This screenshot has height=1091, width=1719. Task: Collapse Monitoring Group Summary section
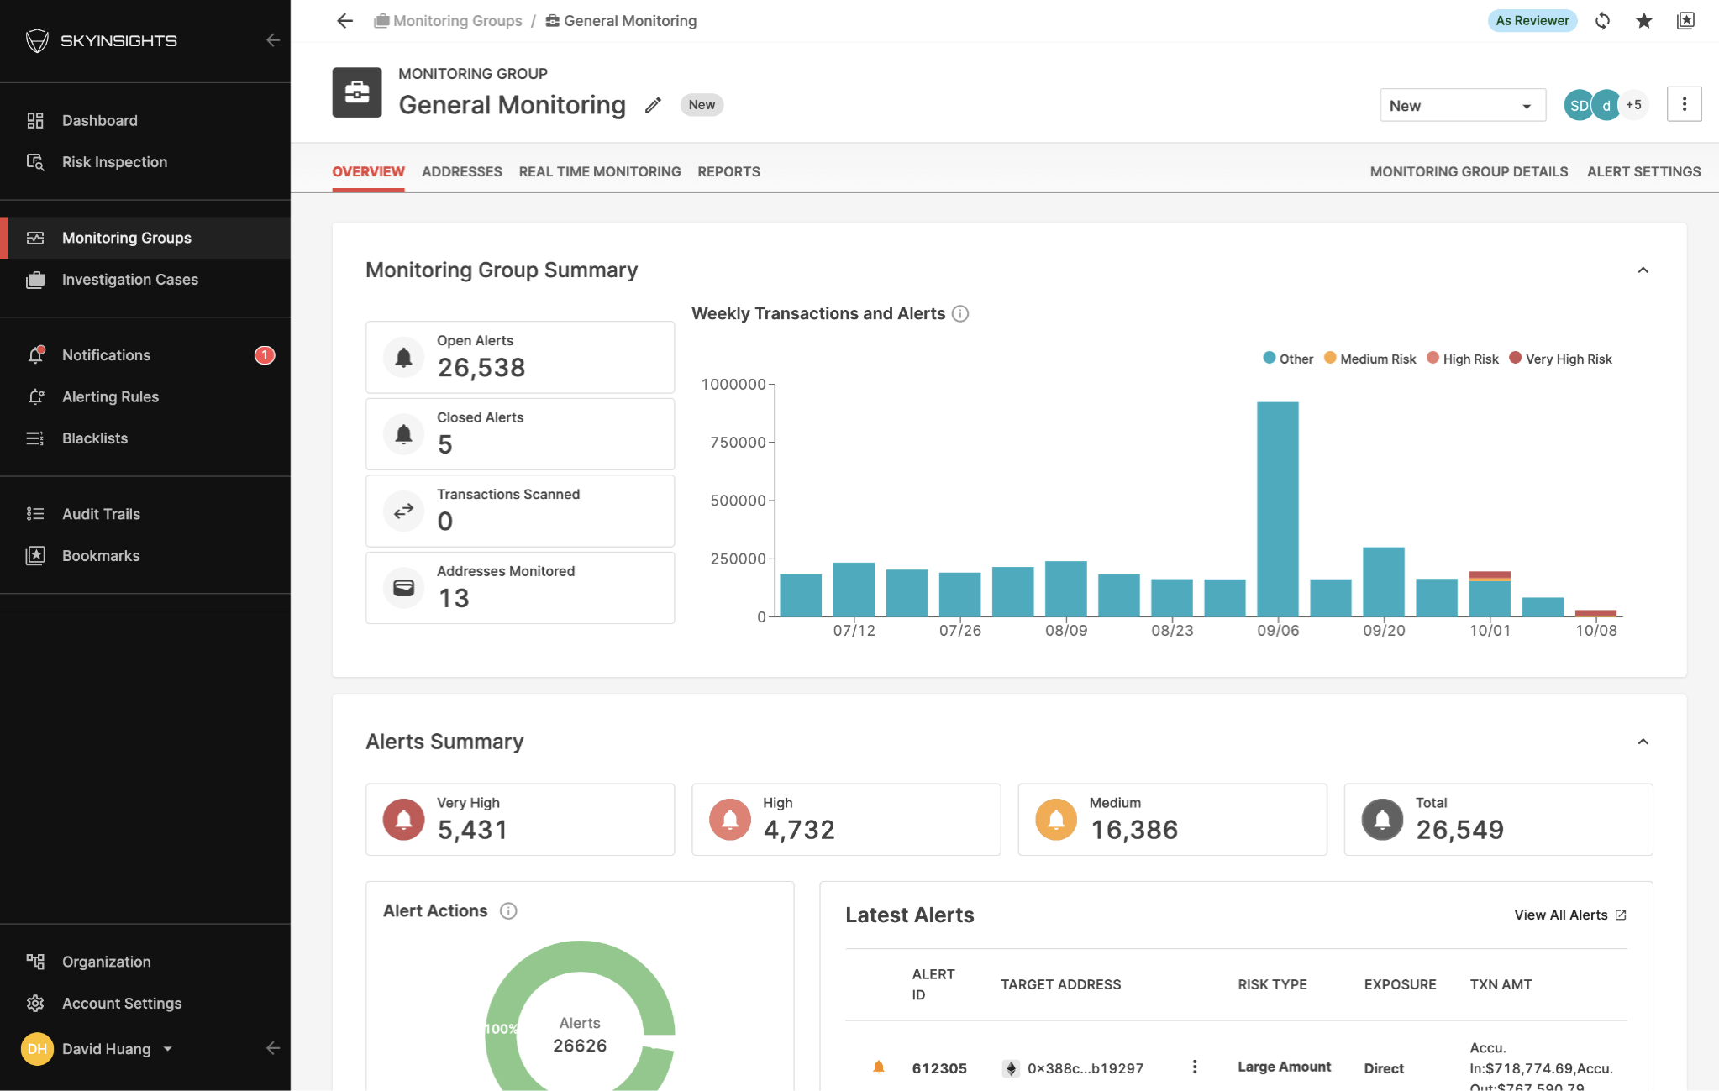pos(1643,270)
